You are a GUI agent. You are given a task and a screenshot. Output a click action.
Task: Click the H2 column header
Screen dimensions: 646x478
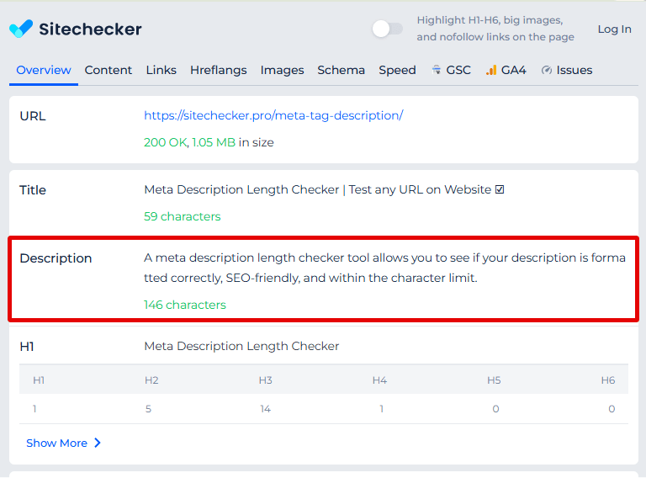pos(151,380)
